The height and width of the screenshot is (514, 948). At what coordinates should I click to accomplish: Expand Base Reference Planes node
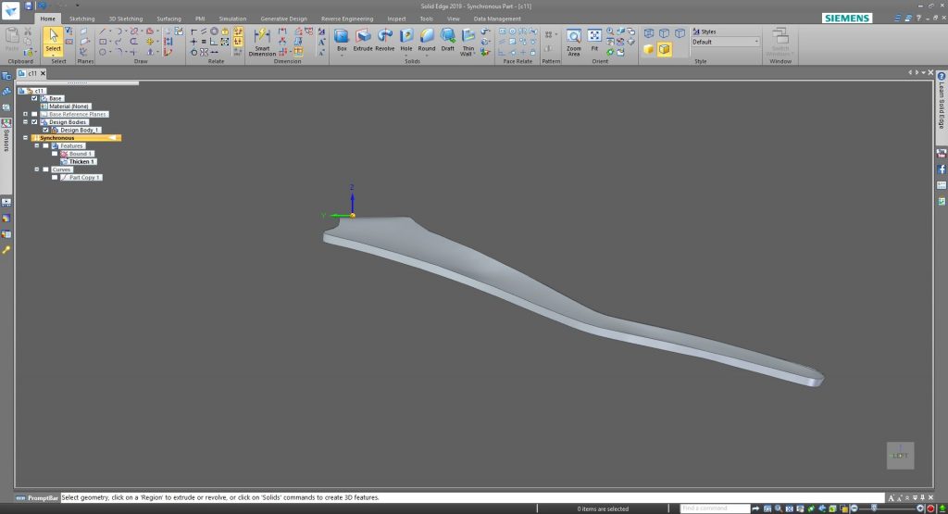click(25, 114)
